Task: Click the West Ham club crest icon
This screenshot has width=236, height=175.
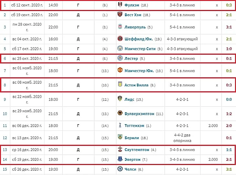Action: pyautogui.click(x=120, y=15)
